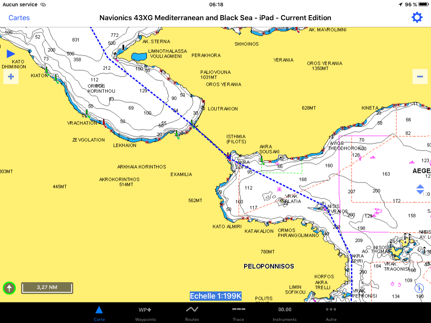Tap the Wi-Fi link icon in status bar
The height and width of the screenshot is (323, 431).
[x=43, y=5]
